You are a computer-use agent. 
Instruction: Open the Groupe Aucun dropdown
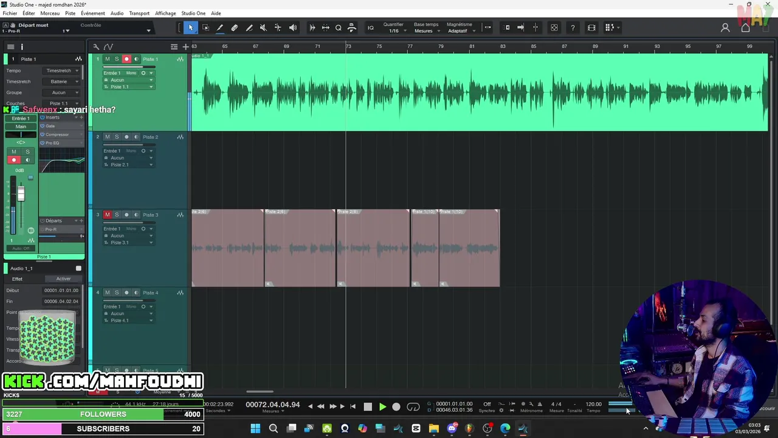coord(62,92)
